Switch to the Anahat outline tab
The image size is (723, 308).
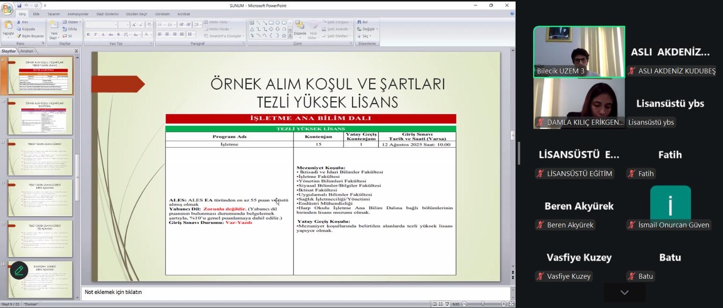[x=27, y=51]
